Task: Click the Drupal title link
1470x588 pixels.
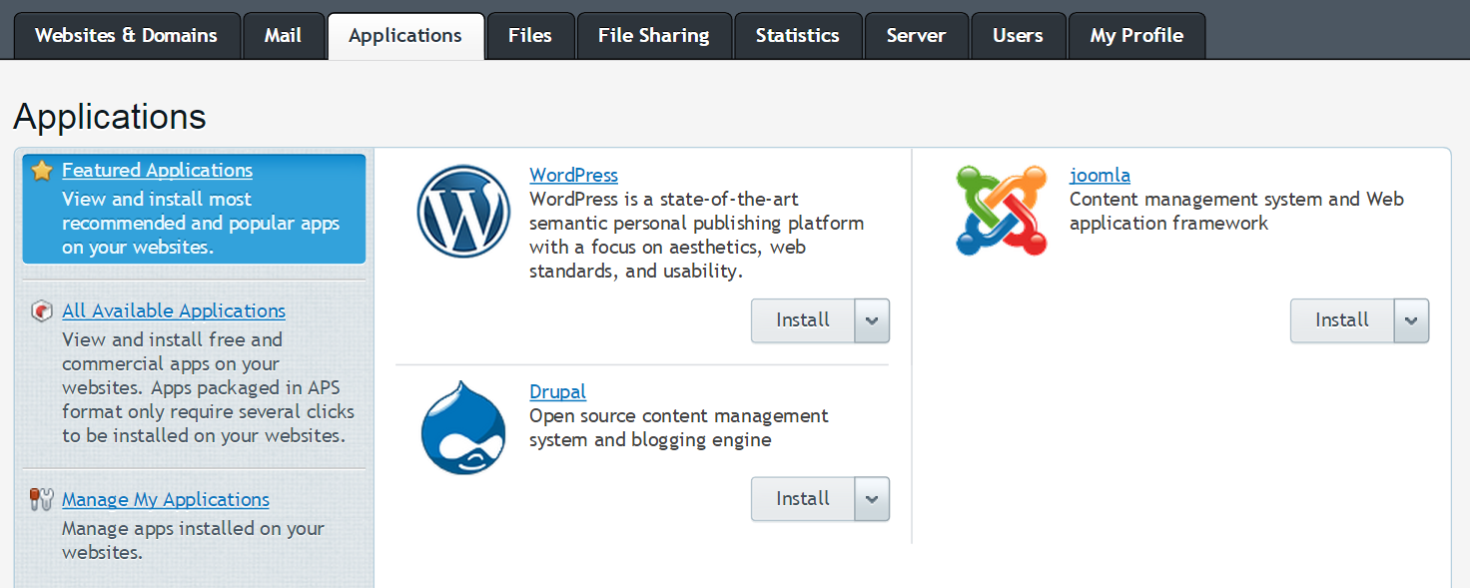Action: point(557,392)
